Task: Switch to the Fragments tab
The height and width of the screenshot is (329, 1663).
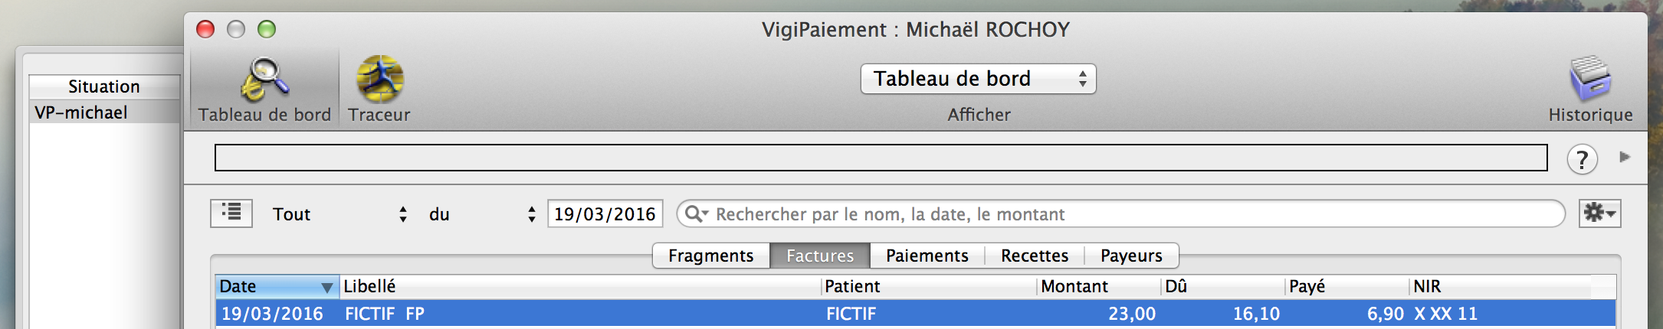Action: click(x=710, y=256)
